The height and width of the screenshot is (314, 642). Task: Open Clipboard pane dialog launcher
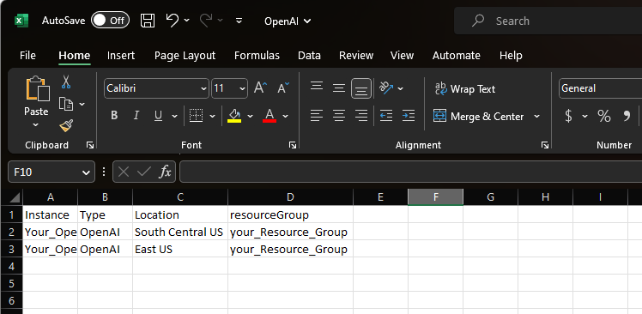[x=90, y=145]
